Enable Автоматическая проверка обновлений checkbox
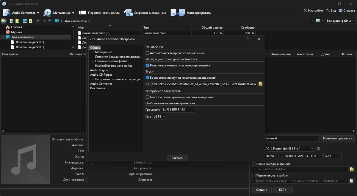This screenshot has height=196, width=357. coord(147,53)
